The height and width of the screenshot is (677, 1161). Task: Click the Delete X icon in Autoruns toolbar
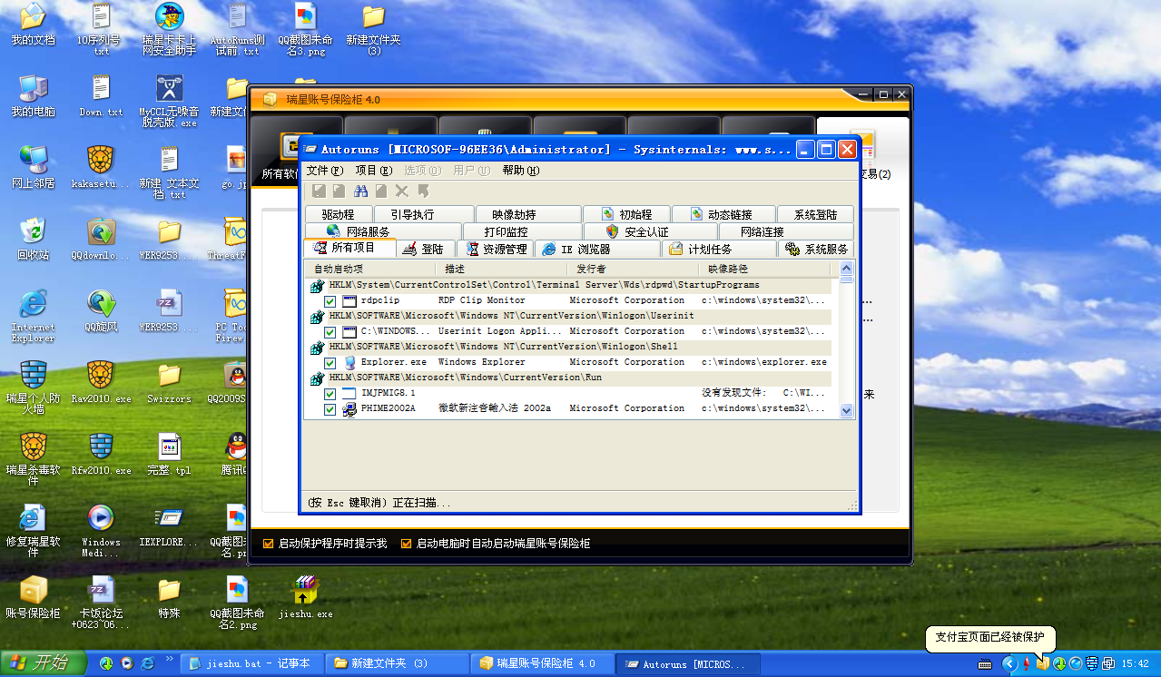pos(401,191)
